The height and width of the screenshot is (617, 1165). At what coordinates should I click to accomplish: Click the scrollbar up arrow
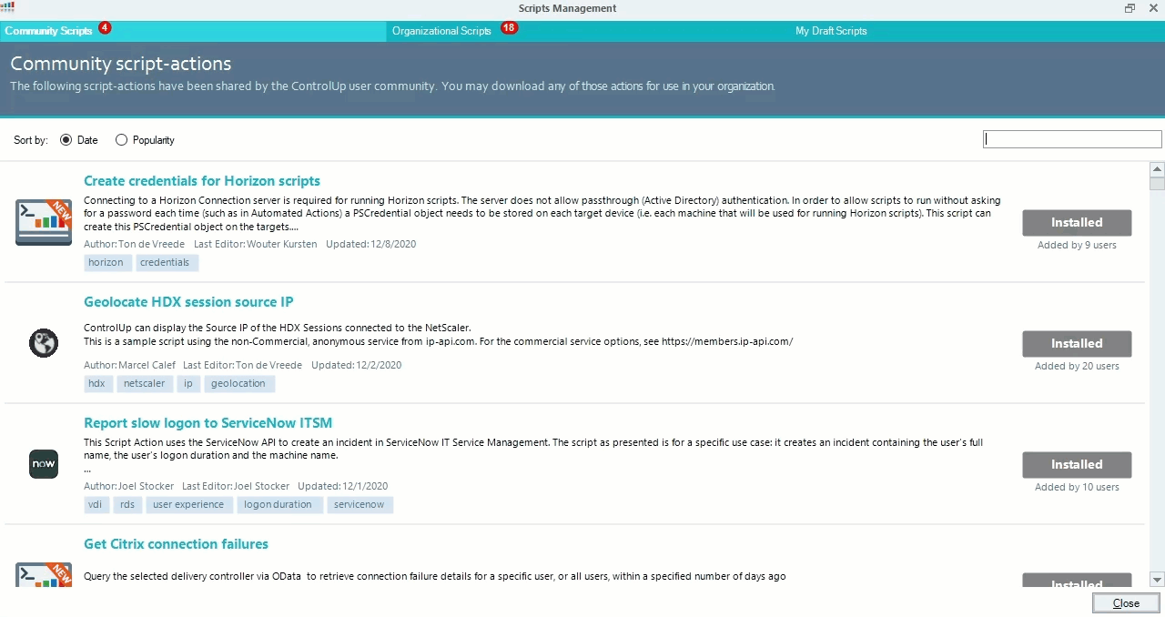coord(1157,169)
